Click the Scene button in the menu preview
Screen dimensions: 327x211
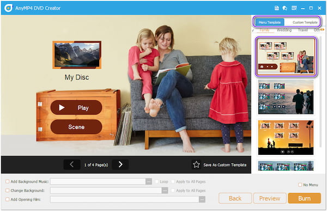pyautogui.click(x=76, y=127)
